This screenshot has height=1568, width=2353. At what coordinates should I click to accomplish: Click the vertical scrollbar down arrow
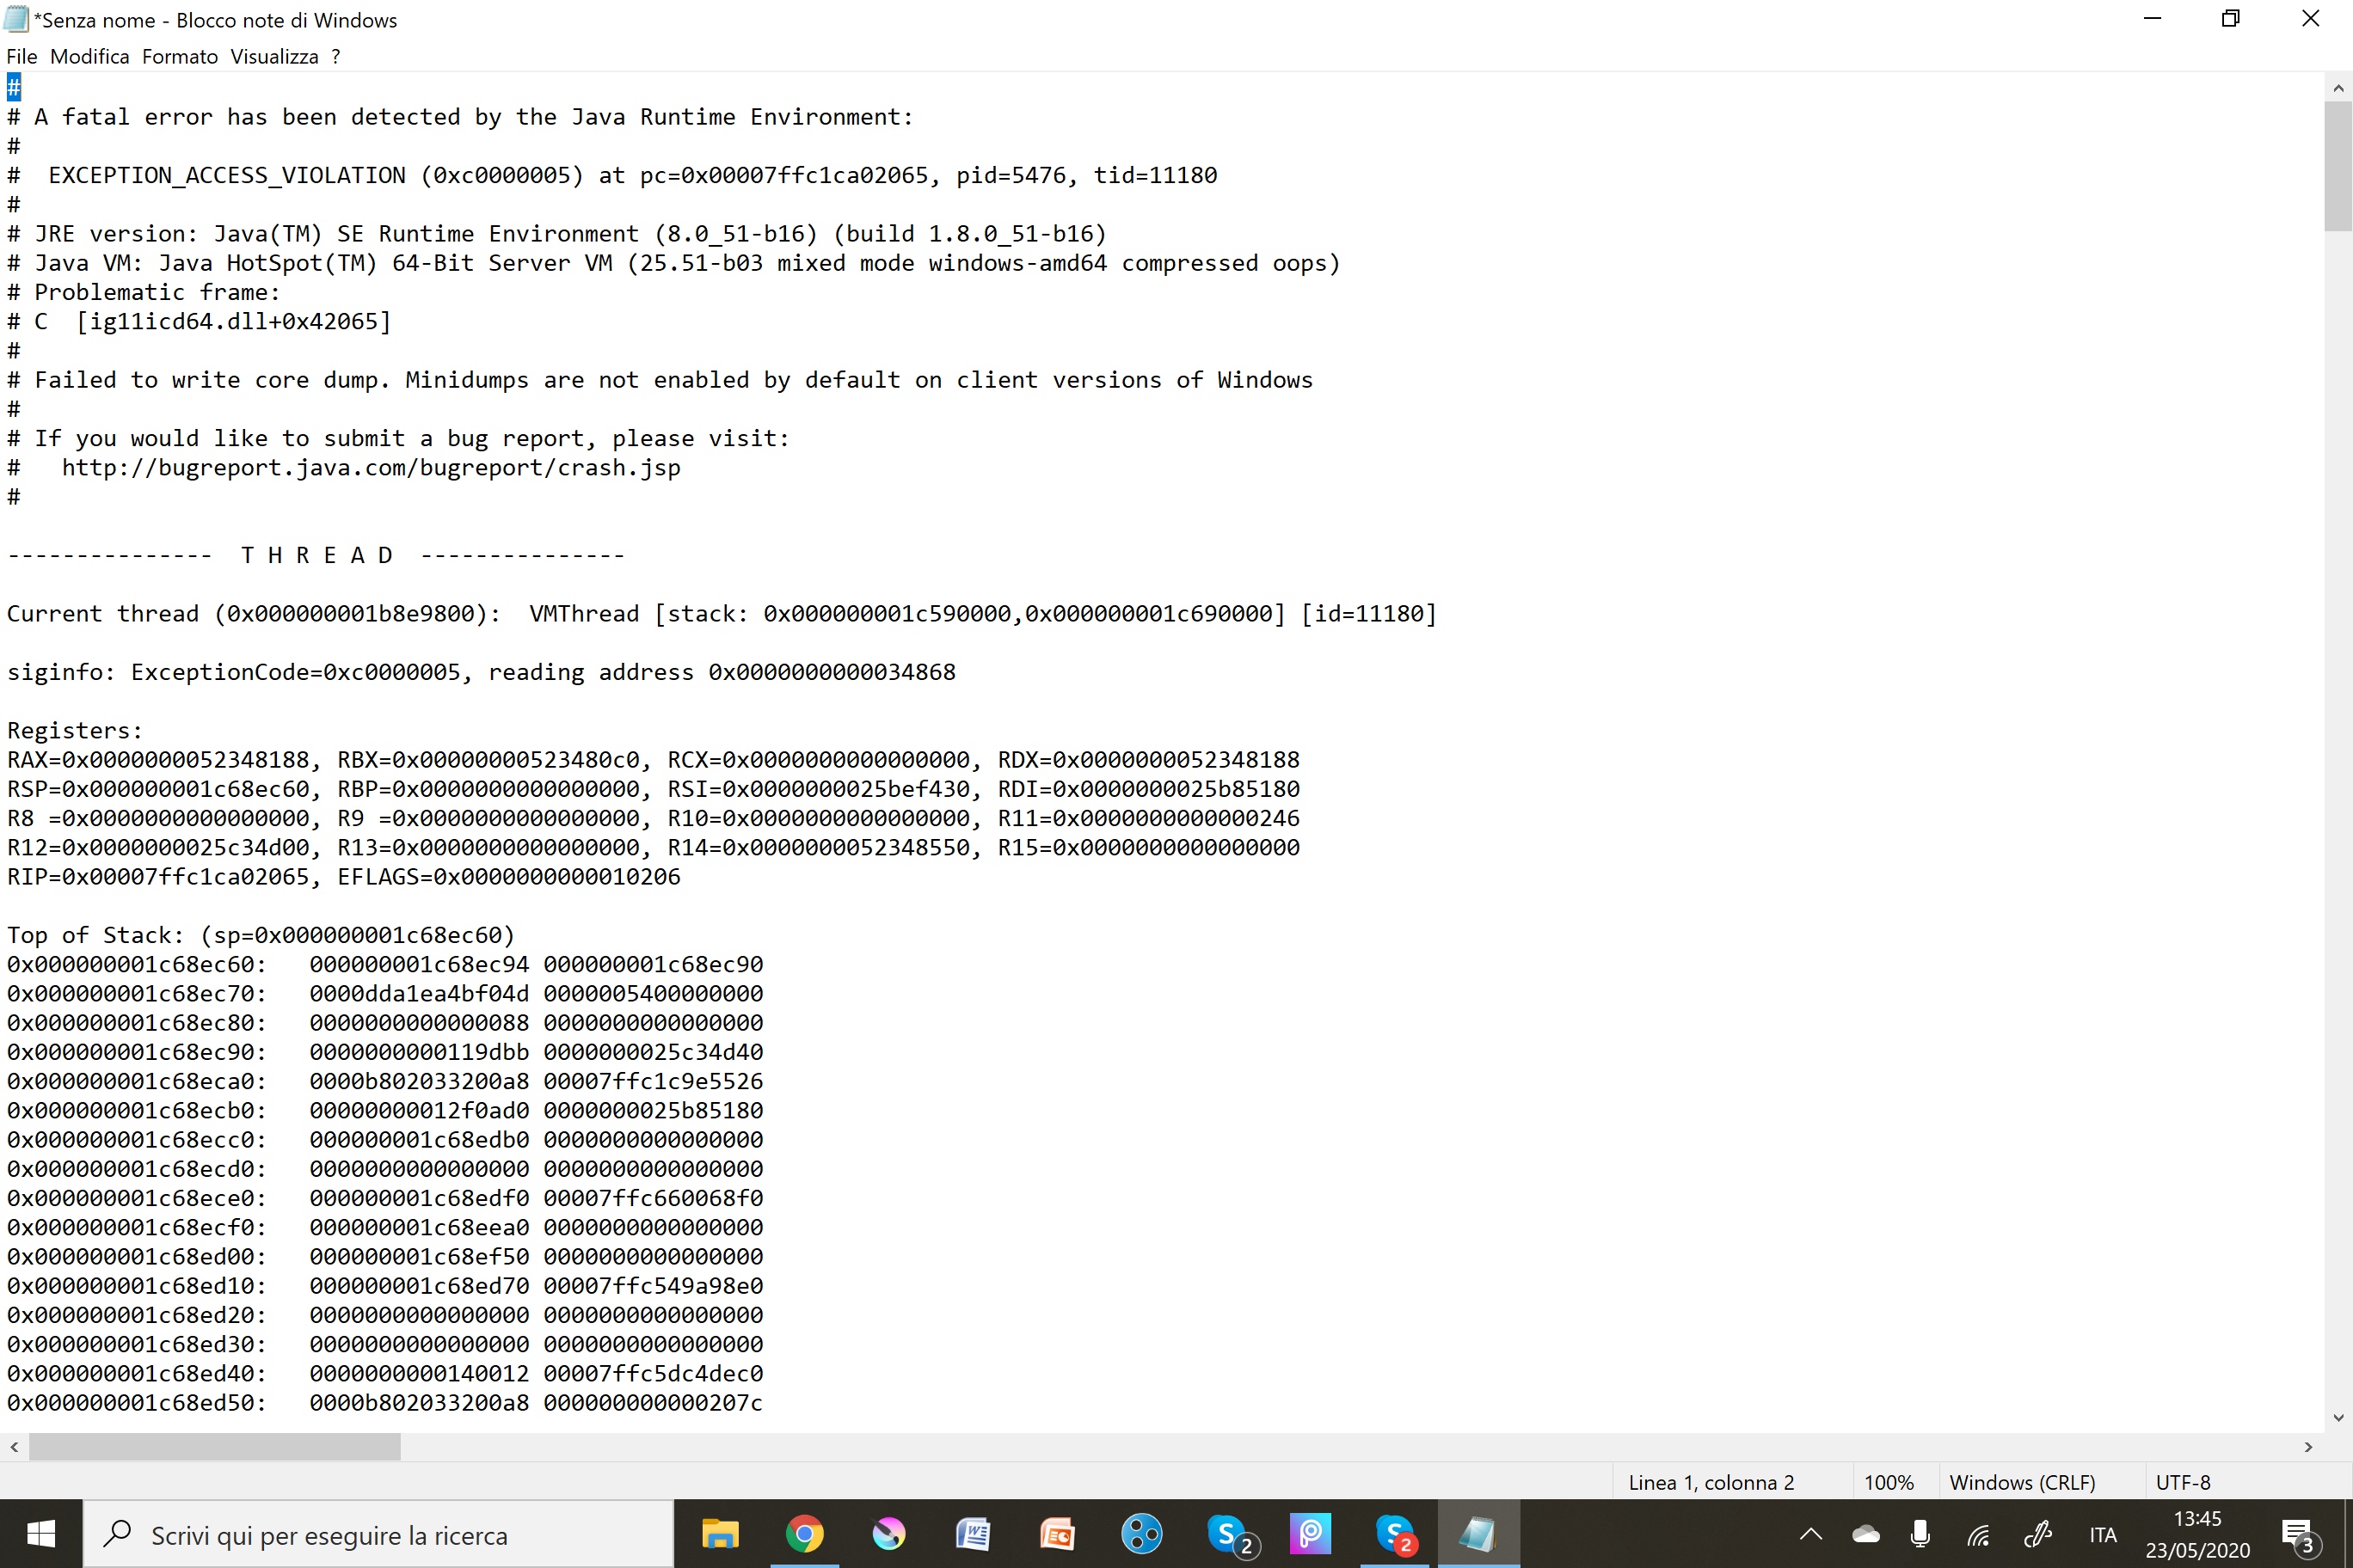[x=2338, y=1417]
